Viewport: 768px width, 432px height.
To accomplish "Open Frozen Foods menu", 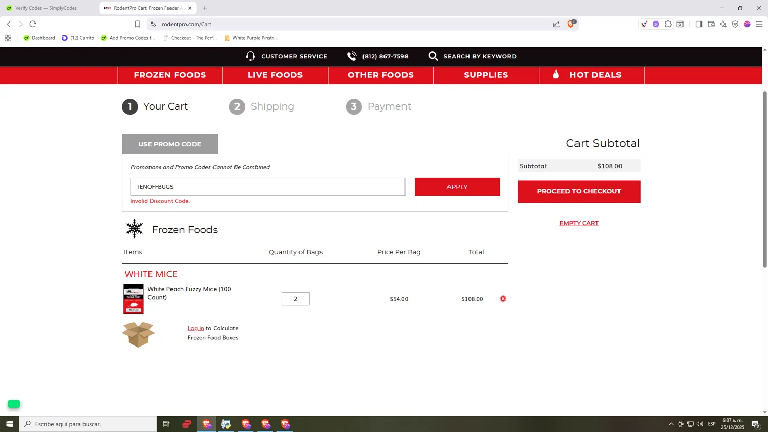I will tap(170, 75).
